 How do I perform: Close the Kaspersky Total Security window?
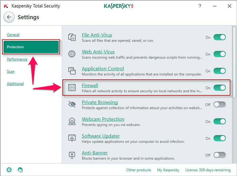(x=229, y=6)
